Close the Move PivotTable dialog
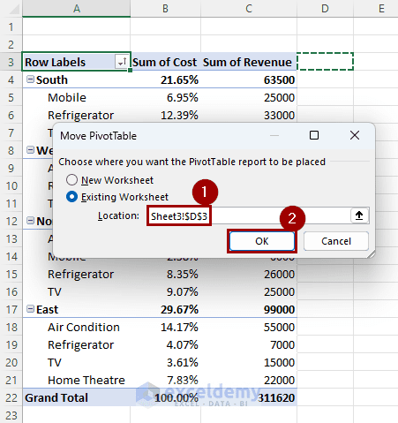The image size is (398, 423). tap(355, 135)
